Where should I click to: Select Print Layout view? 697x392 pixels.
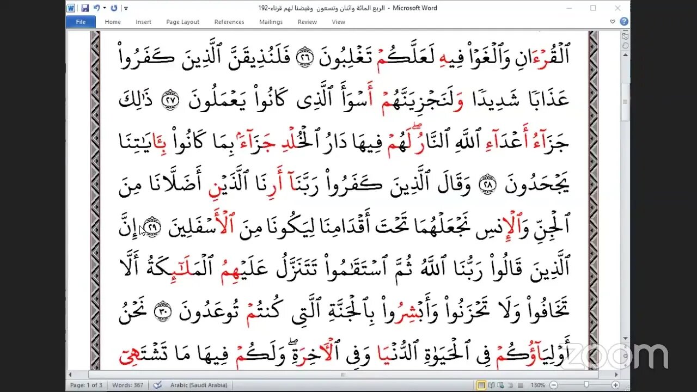481,385
